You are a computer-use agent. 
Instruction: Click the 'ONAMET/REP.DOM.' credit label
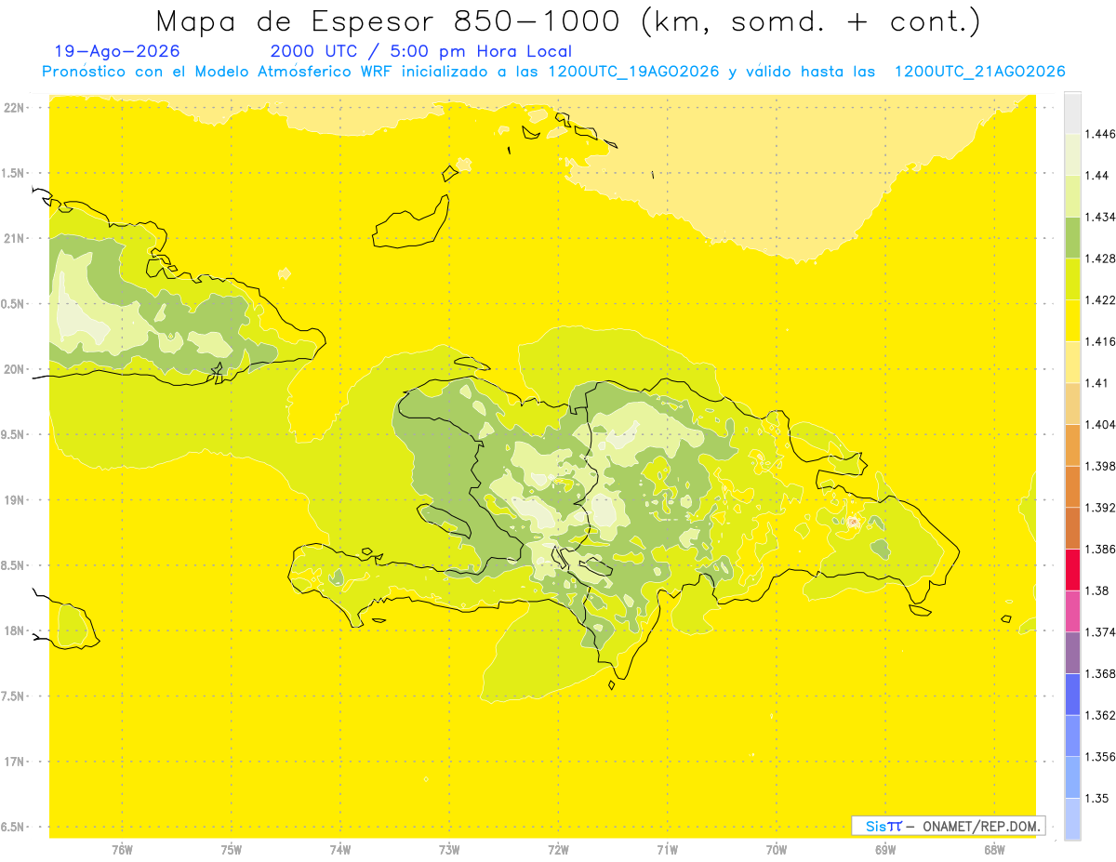(982, 826)
